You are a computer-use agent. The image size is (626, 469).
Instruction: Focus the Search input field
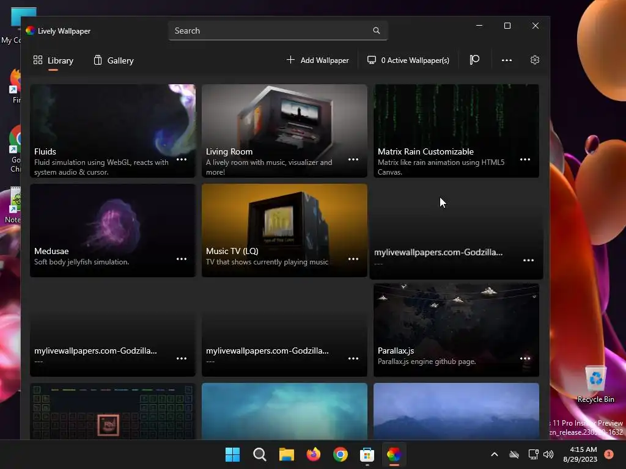point(278,31)
